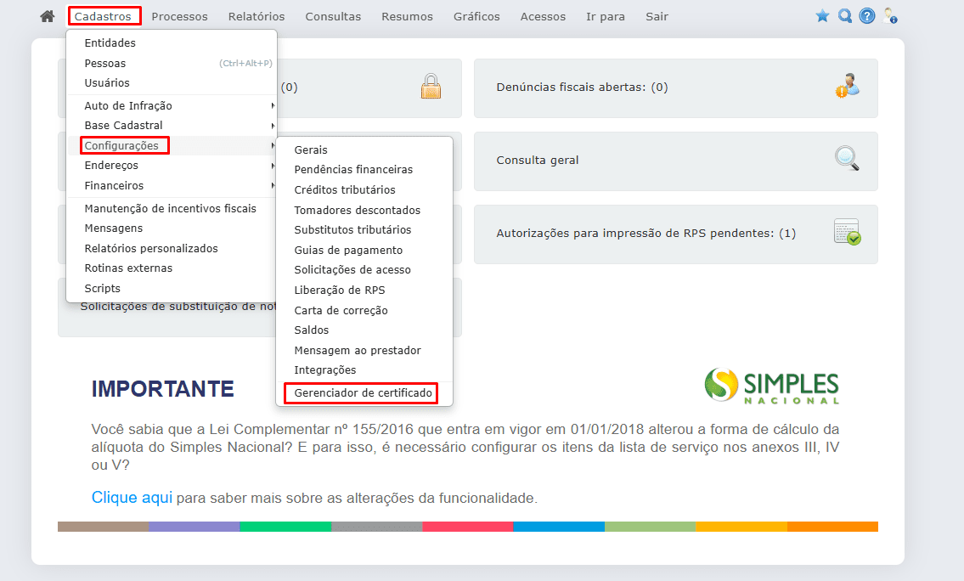
Task: Click the Simples Nacional logo
Action: coord(771,385)
